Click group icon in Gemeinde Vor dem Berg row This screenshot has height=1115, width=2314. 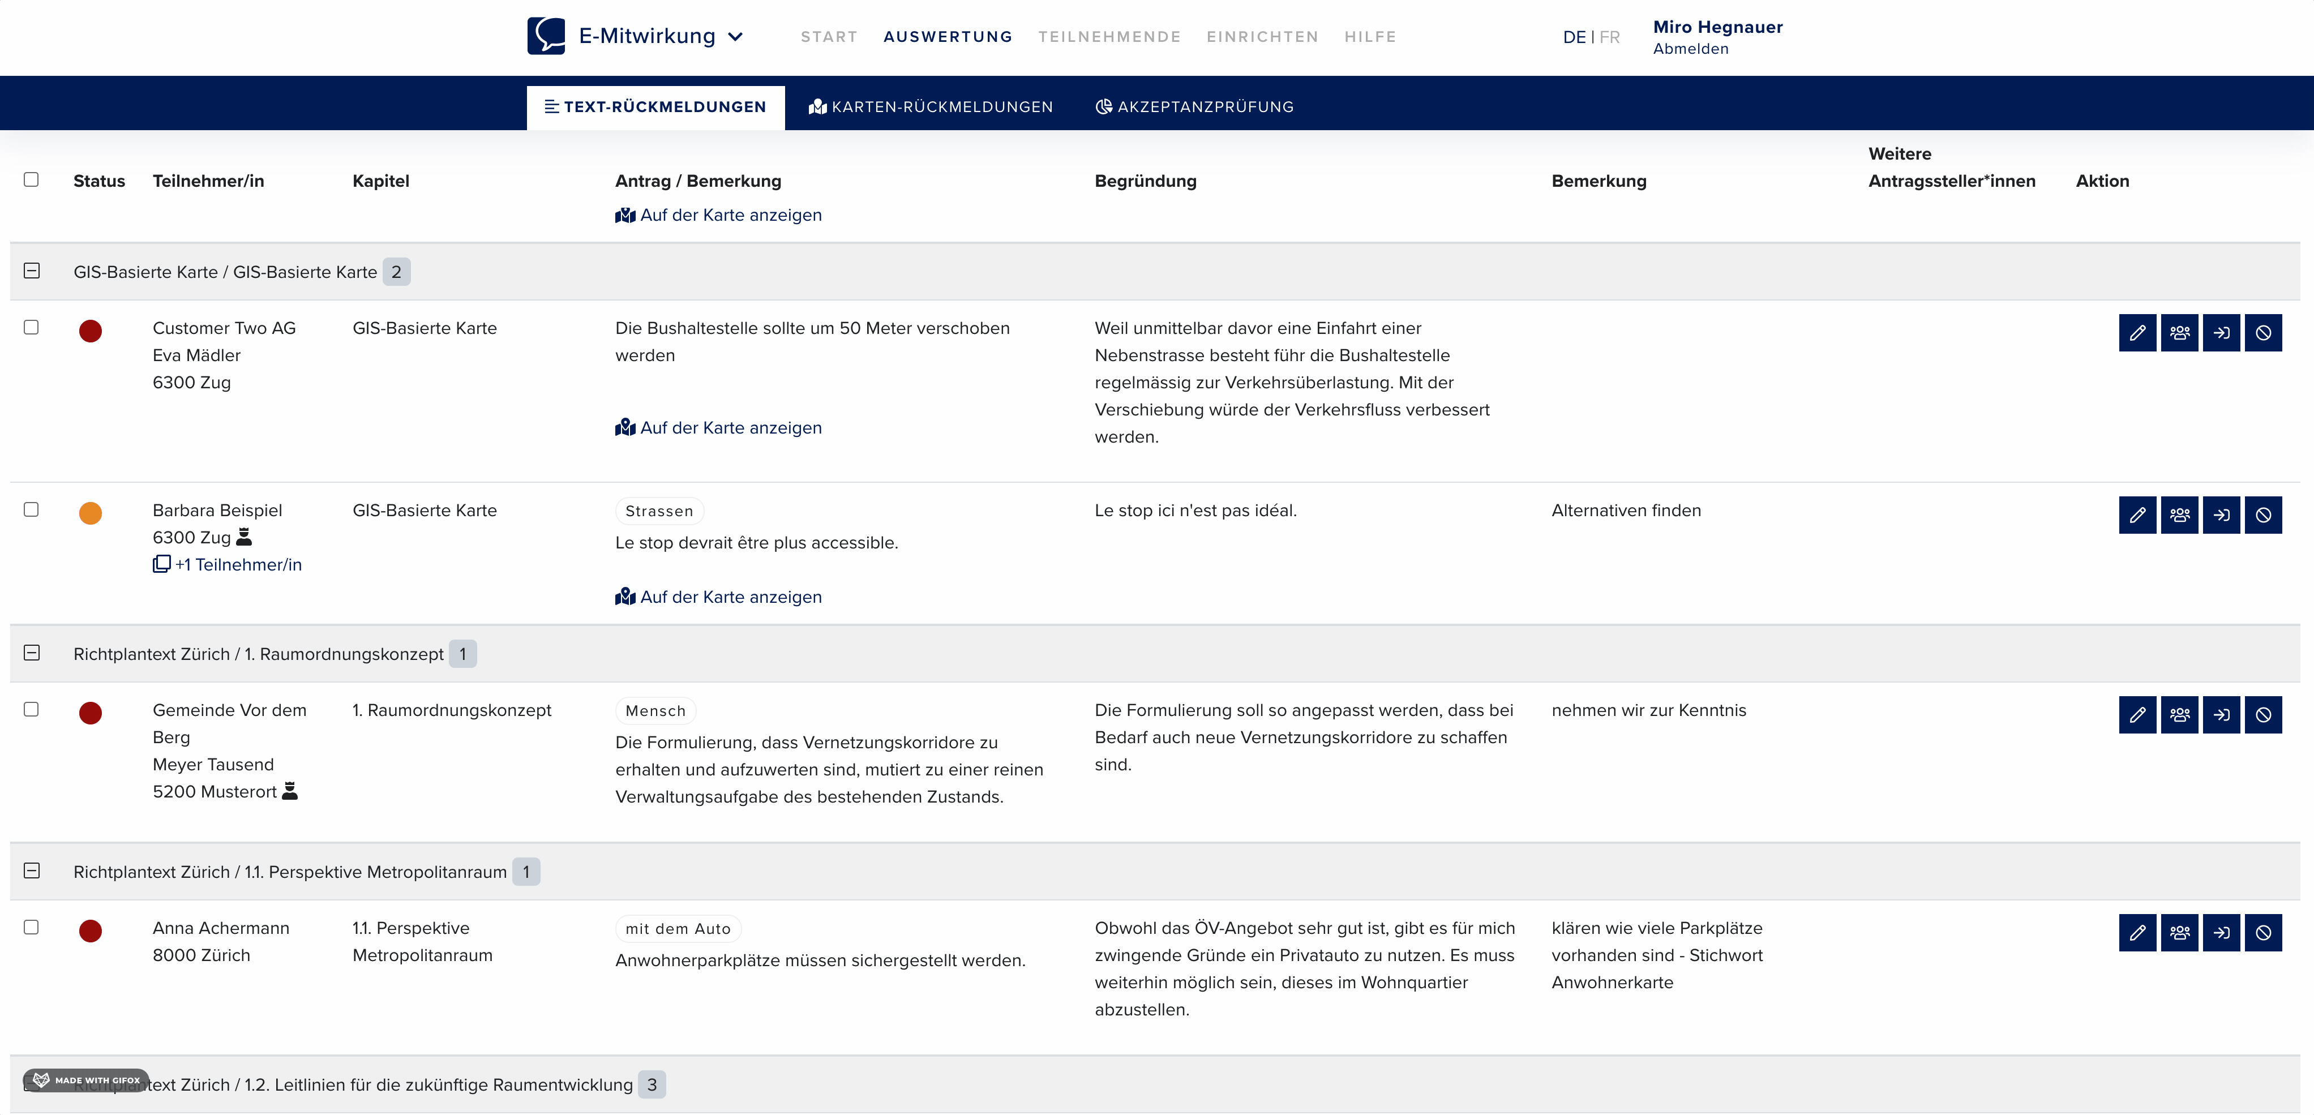pos(2179,714)
